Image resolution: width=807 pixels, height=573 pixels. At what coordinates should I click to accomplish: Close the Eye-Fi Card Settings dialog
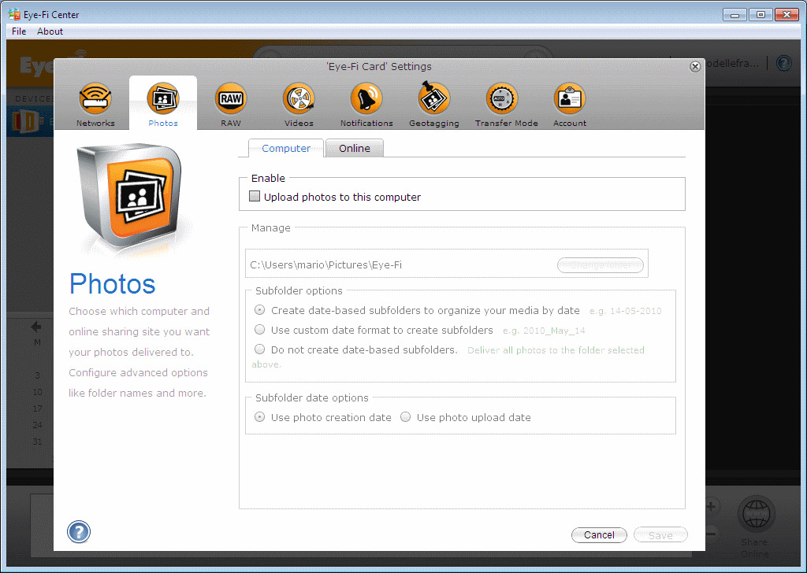click(x=695, y=66)
